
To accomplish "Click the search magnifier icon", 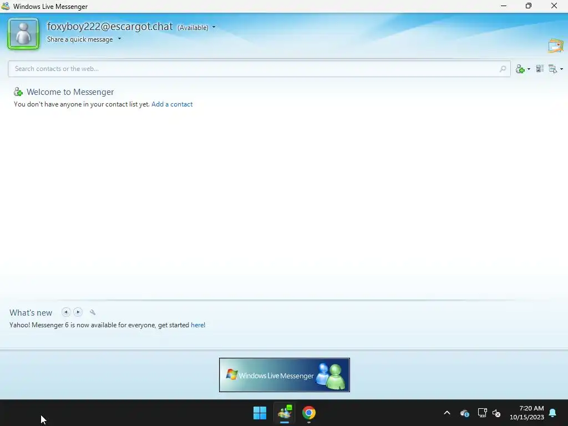I will (503, 69).
